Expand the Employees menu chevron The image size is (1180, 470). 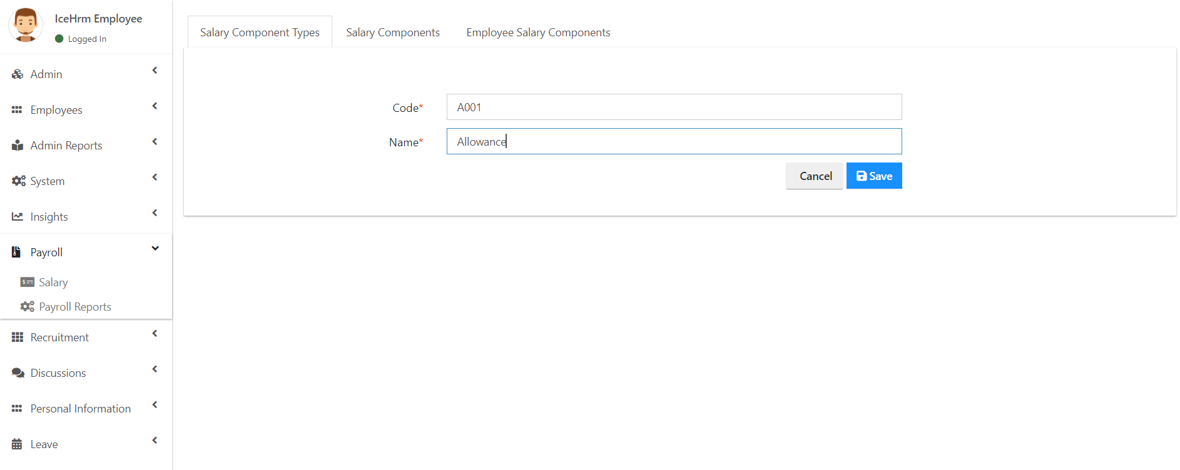[155, 106]
